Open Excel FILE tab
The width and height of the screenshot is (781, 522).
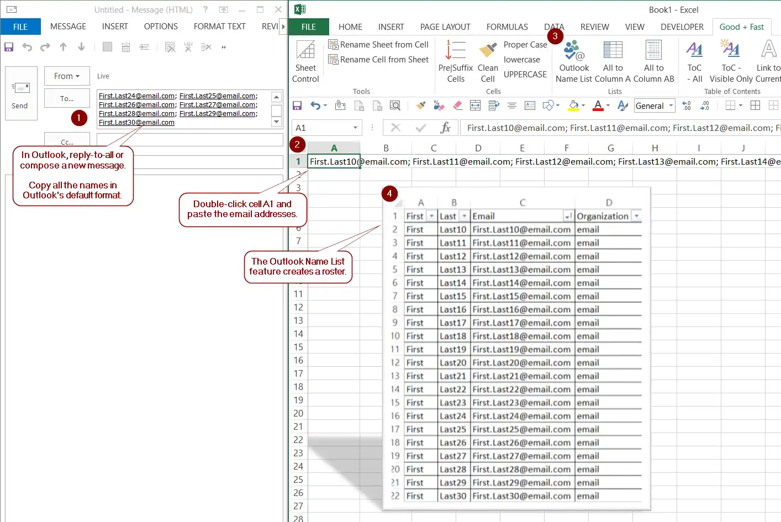coord(309,27)
